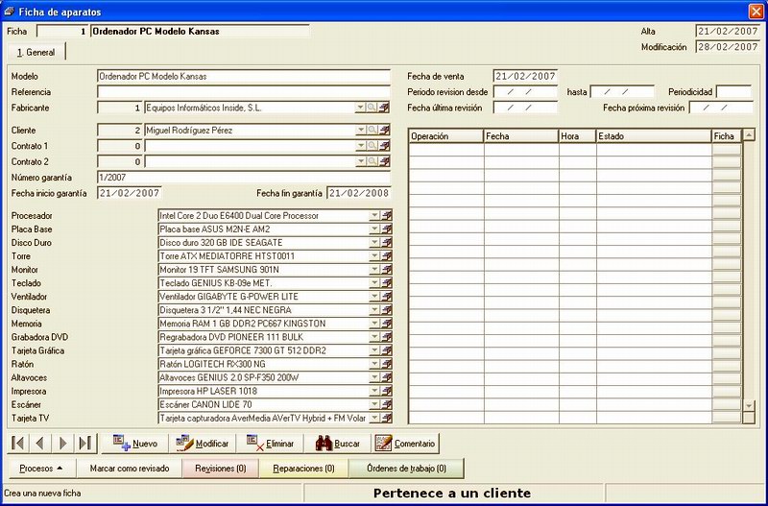
Task: Go to the first record
Action: pyautogui.click(x=18, y=444)
